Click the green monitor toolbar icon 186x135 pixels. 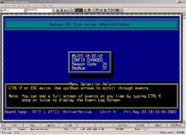89,10
